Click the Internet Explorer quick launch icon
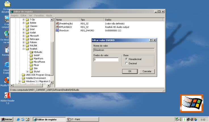The height and width of the screenshot is (122, 209). tap(18, 119)
